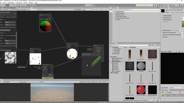Click the Search by Label icon in Project

(152, 45)
